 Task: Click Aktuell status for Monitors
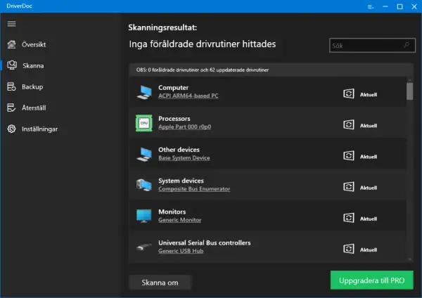(369, 219)
